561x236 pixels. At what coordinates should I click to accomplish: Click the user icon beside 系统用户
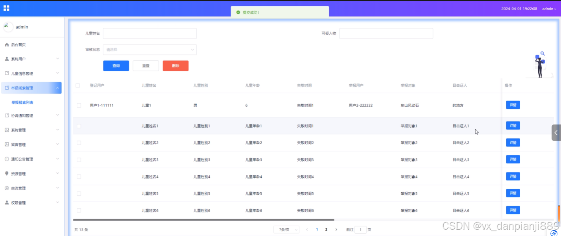point(7,59)
